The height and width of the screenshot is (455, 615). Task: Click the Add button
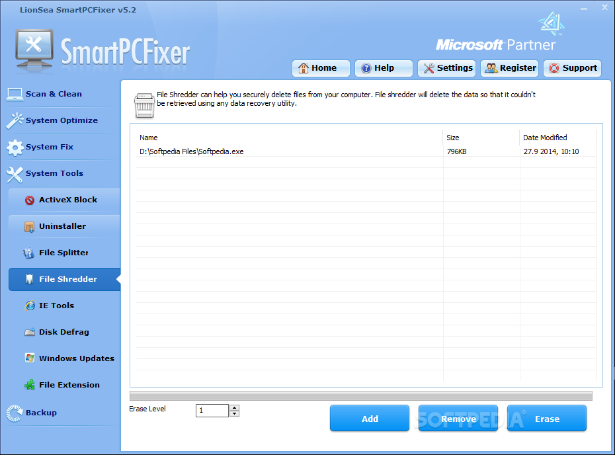[370, 418]
